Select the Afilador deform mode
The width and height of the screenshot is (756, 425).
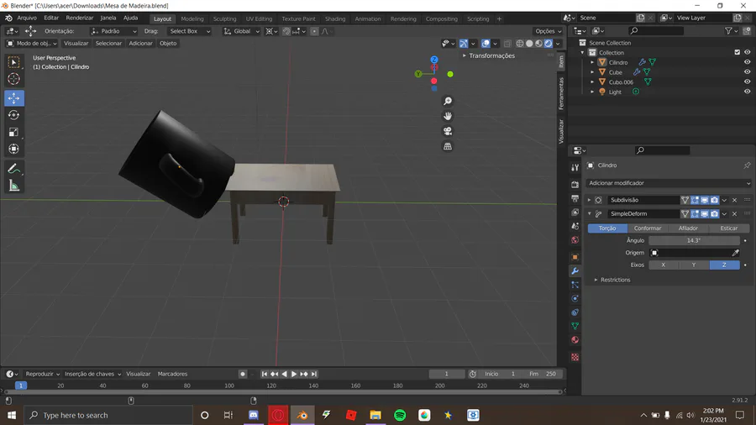pos(688,228)
